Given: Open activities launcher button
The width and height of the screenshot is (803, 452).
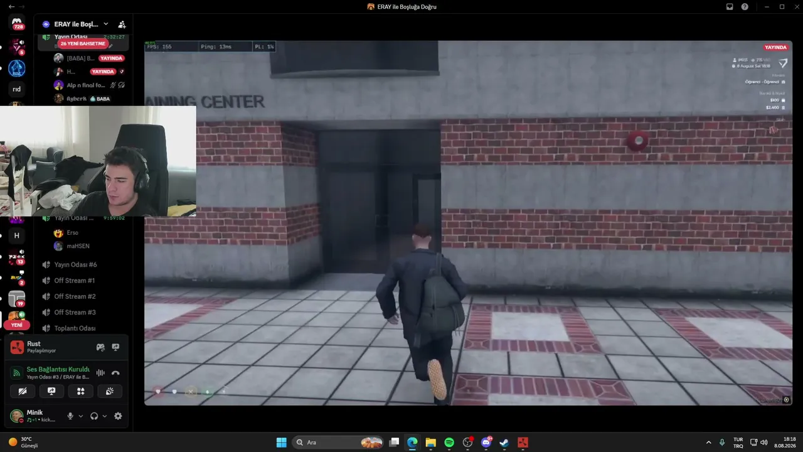Looking at the screenshot, I should point(80,391).
